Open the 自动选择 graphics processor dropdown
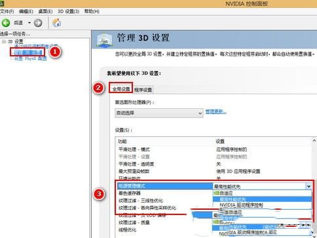317x238 pixels. (x=159, y=113)
